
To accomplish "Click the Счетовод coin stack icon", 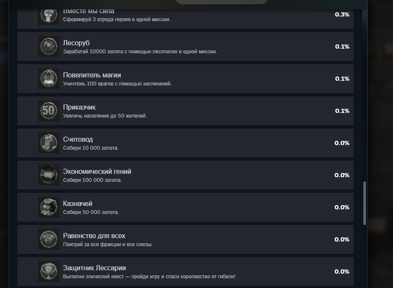I will (x=49, y=143).
